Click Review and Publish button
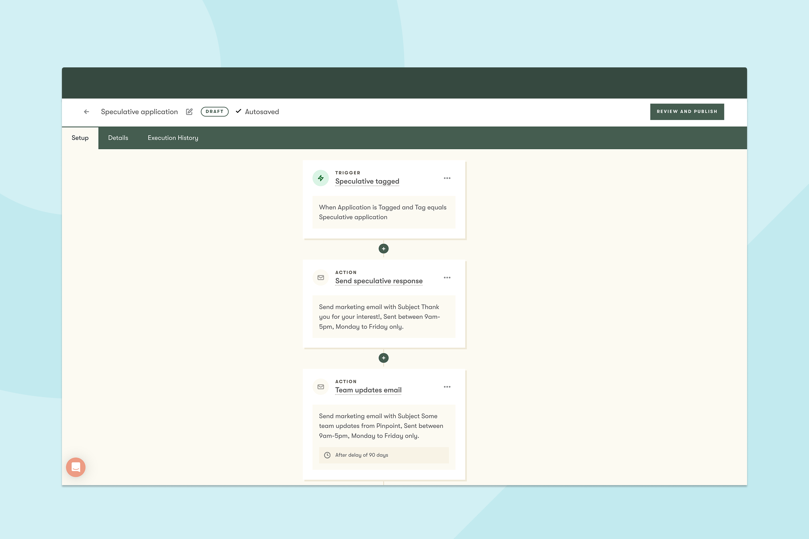This screenshot has width=809, height=539. pyautogui.click(x=687, y=112)
